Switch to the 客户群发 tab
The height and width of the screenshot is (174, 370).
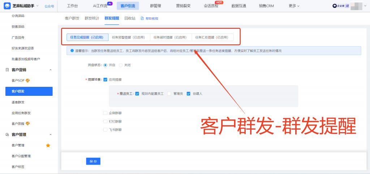coord(72,18)
